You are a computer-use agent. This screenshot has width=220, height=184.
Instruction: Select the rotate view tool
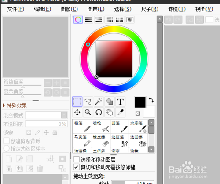pyautogui.click(x=99, y=112)
